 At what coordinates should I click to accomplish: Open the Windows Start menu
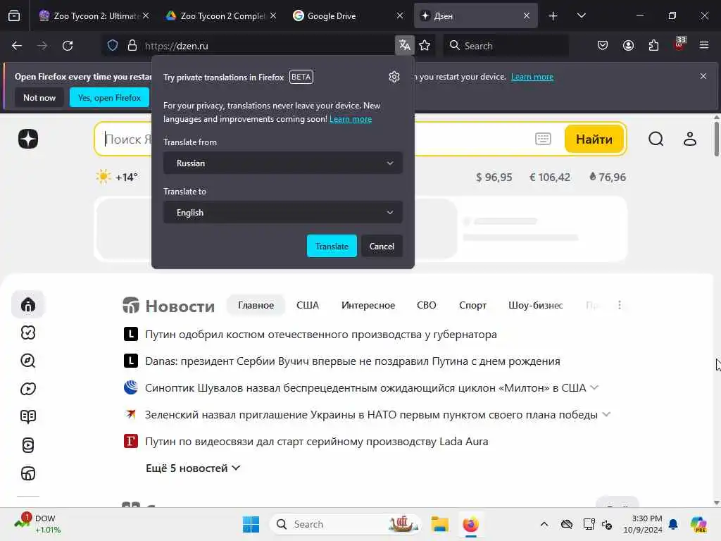tap(251, 524)
